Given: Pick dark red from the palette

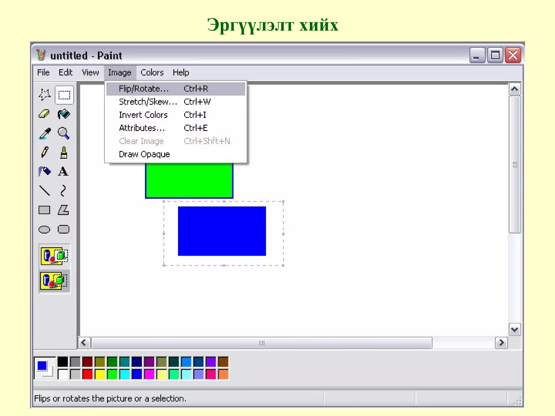Looking at the screenshot, I should [88, 362].
